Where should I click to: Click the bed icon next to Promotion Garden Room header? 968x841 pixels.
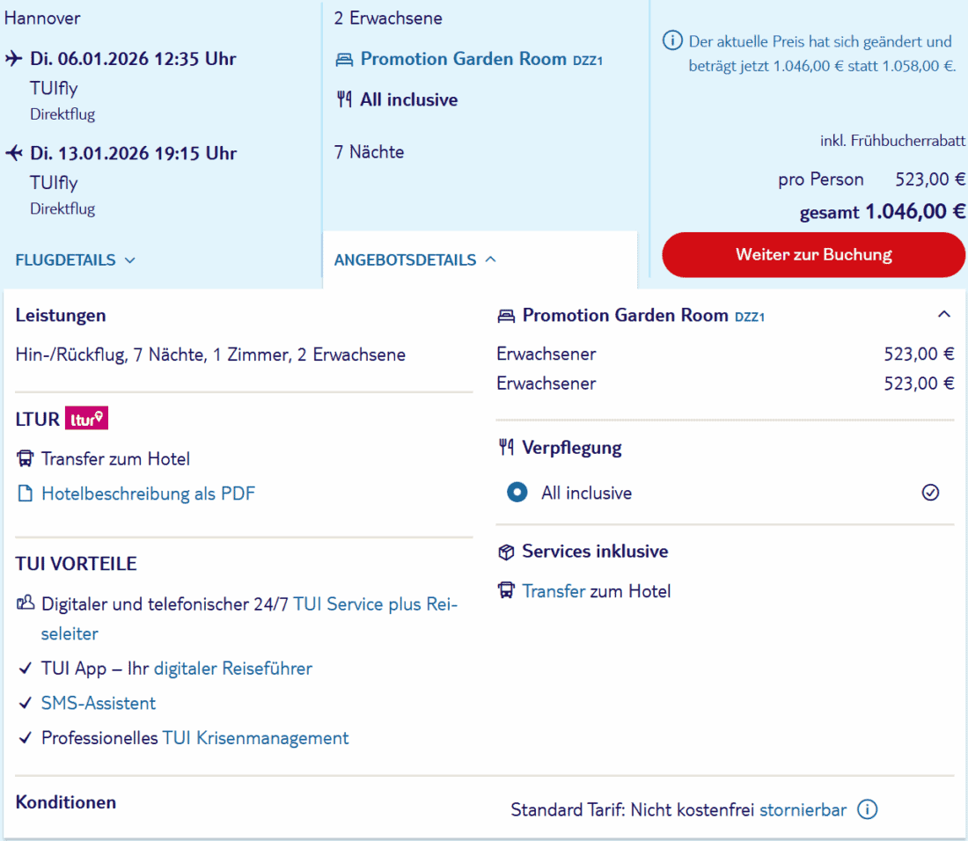(x=506, y=315)
